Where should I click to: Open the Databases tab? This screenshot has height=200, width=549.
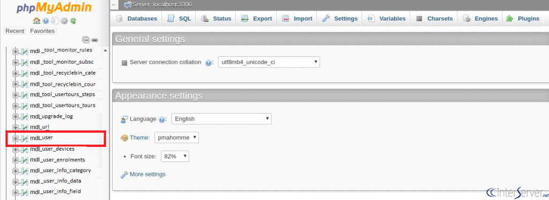[x=137, y=19]
